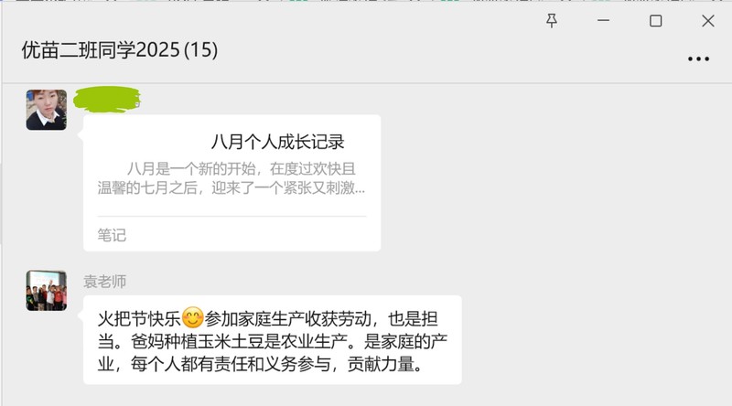This screenshot has width=732, height=406.
Task: Pin the chat window on top
Action: coord(552,20)
